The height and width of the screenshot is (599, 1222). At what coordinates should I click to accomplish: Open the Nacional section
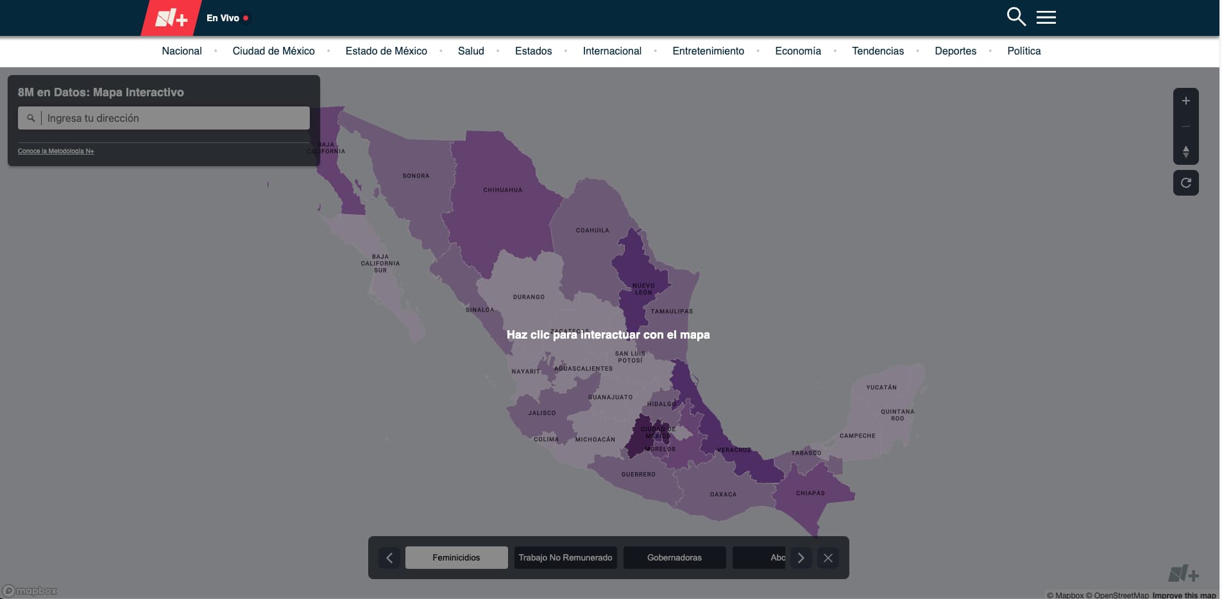tap(182, 51)
